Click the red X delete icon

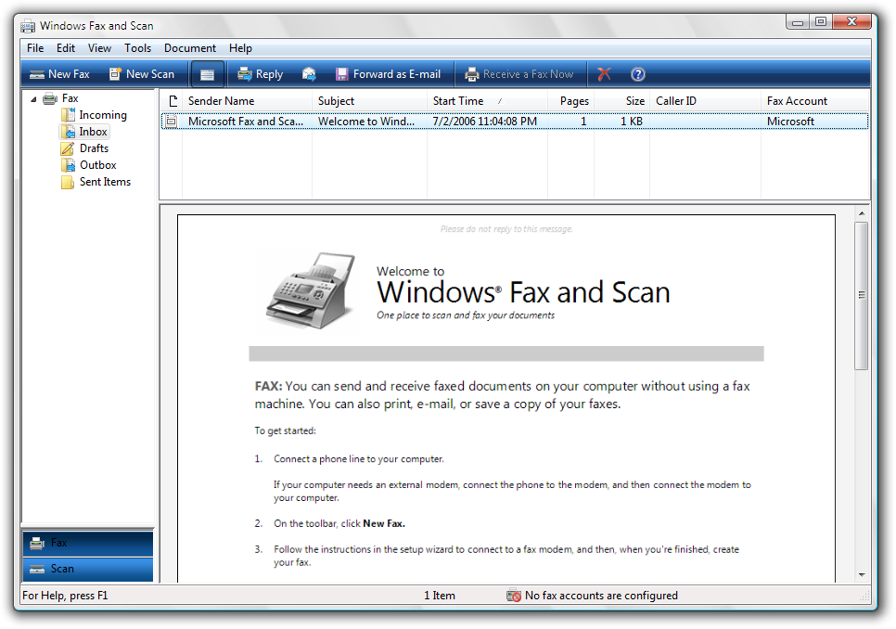coord(604,74)
